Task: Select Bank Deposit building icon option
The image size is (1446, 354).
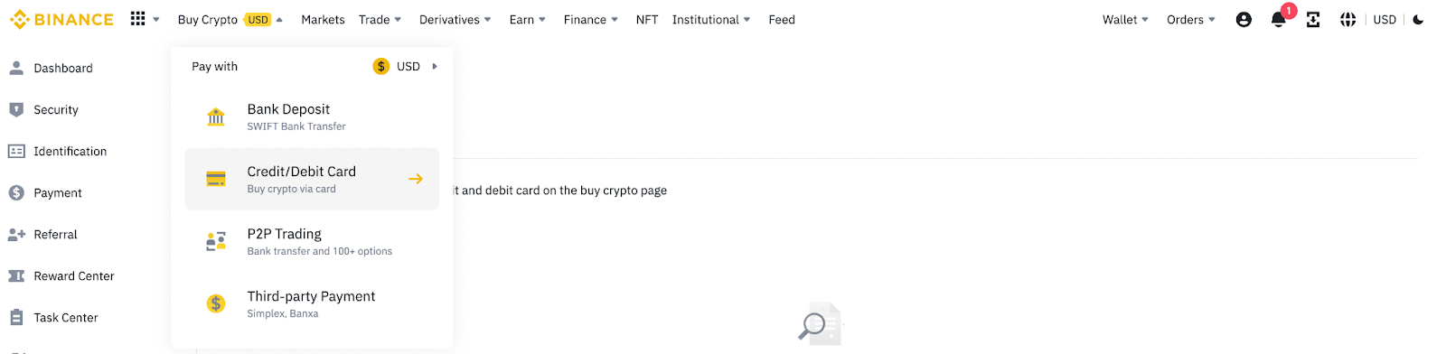Action: click(x=216, y=116)
